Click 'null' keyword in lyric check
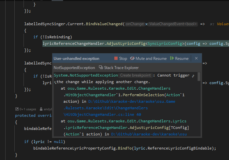 tap(58, 142)
